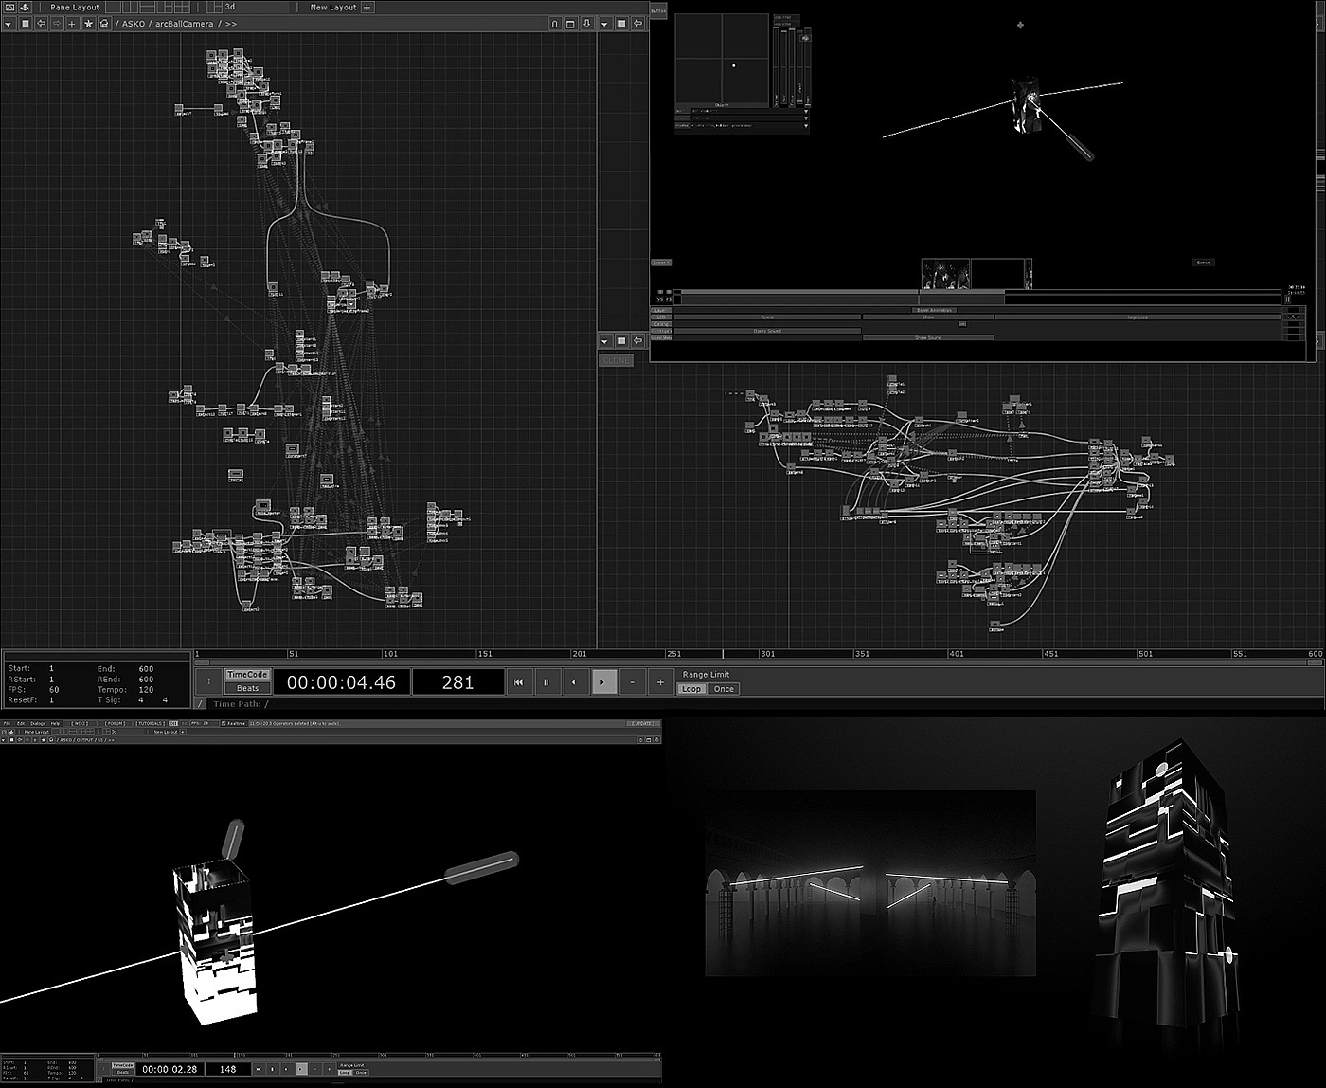Add a layout with the plus after New Layout
1326x1088 pixels.
click(x=367, y=8)
